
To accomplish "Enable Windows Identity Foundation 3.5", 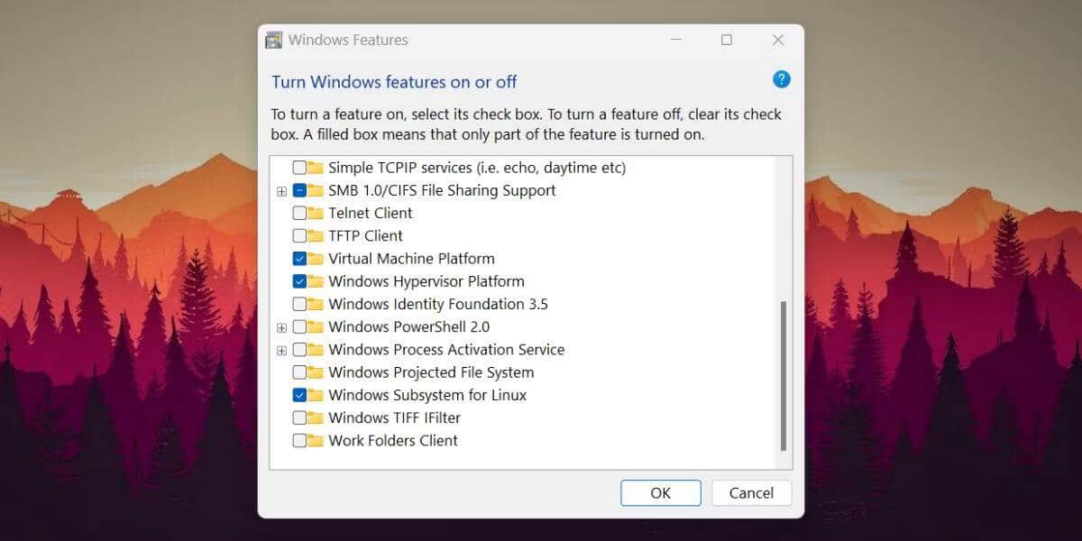I will [x=298, y=304].
